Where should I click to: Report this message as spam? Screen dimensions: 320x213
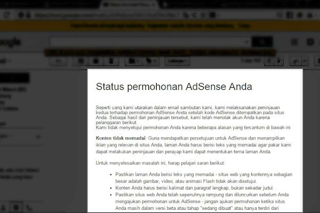[96, 61]
